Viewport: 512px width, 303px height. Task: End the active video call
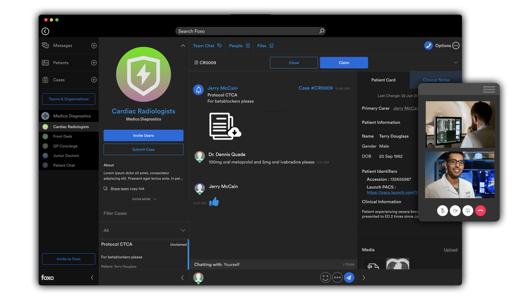point(480,210)
